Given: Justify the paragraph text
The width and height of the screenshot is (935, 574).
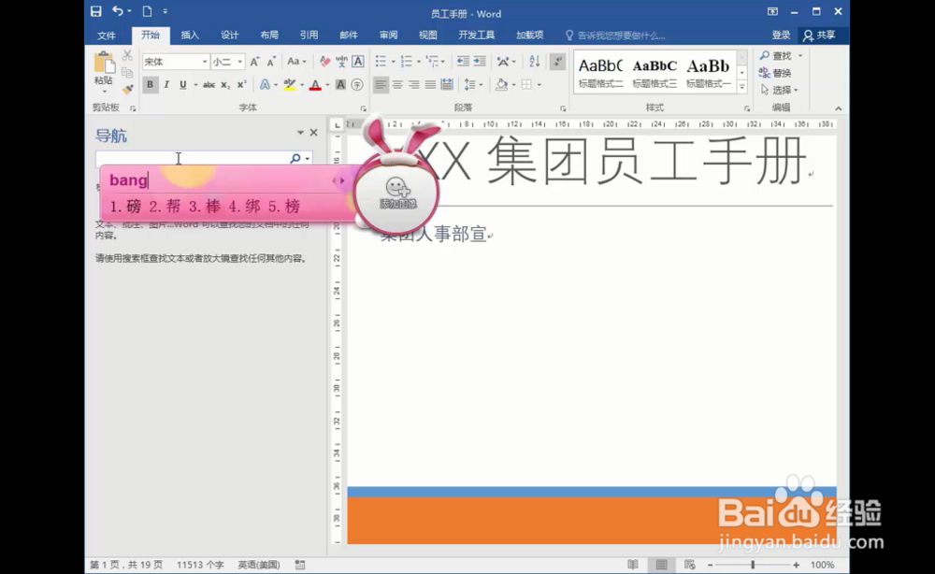Looking at the screenshot, I should [x=430, y=85].
